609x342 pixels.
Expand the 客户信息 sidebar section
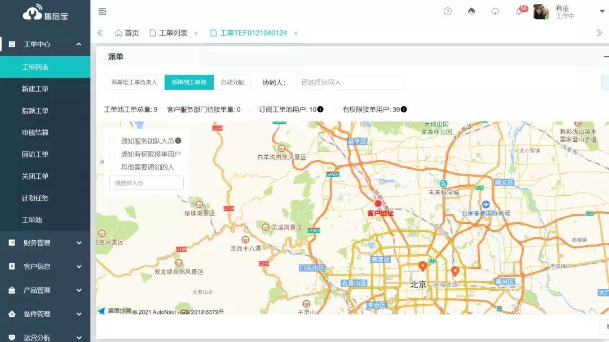(45, 267)
